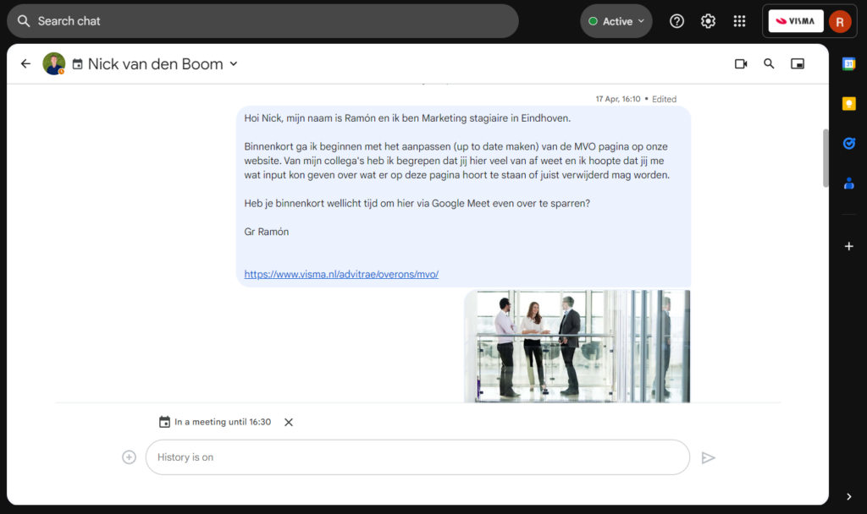Click the '17 Apr, 16:10' timestamp
The image size is (867, 514).
pyautogui.click(x=617, y=100)
